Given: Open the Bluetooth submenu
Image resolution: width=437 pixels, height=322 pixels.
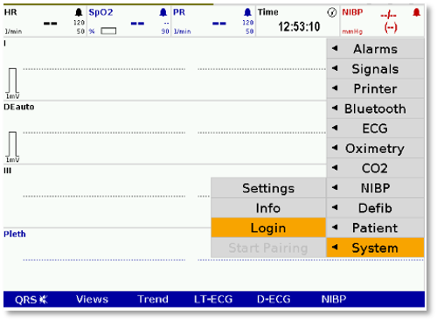Looking at the screenshot, I should click(x=375, y=108).
